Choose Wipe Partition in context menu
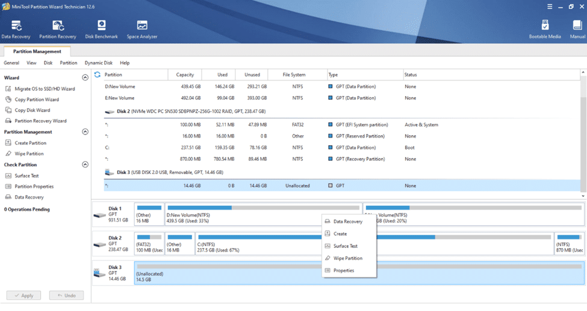 pos(349,258)
